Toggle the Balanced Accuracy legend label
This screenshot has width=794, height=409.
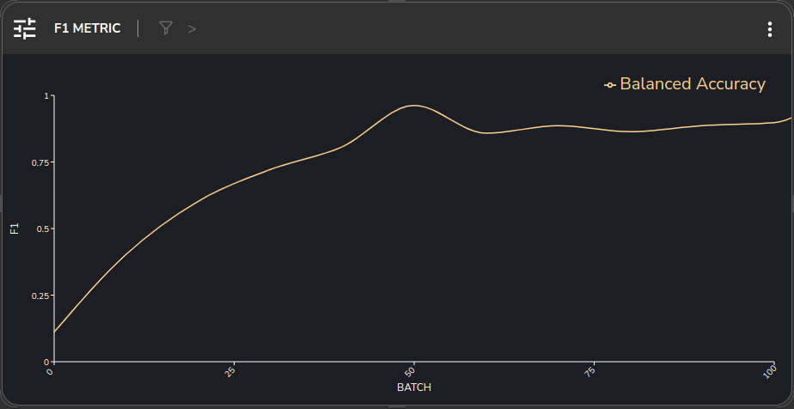[x=692, y=84]
